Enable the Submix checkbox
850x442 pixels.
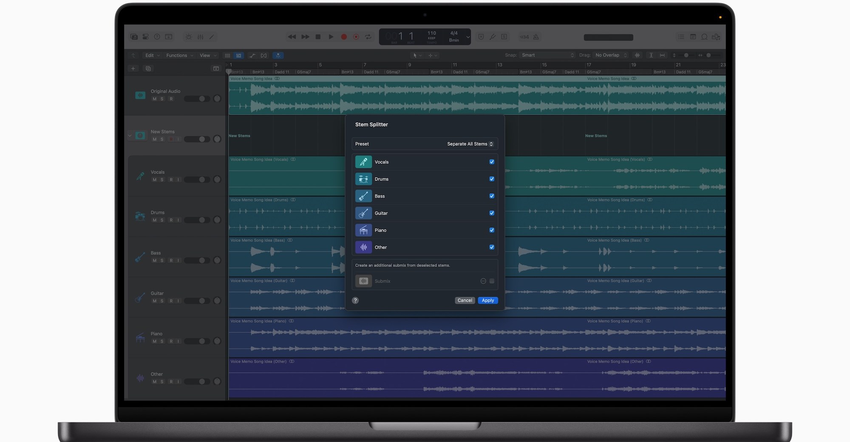492,281
